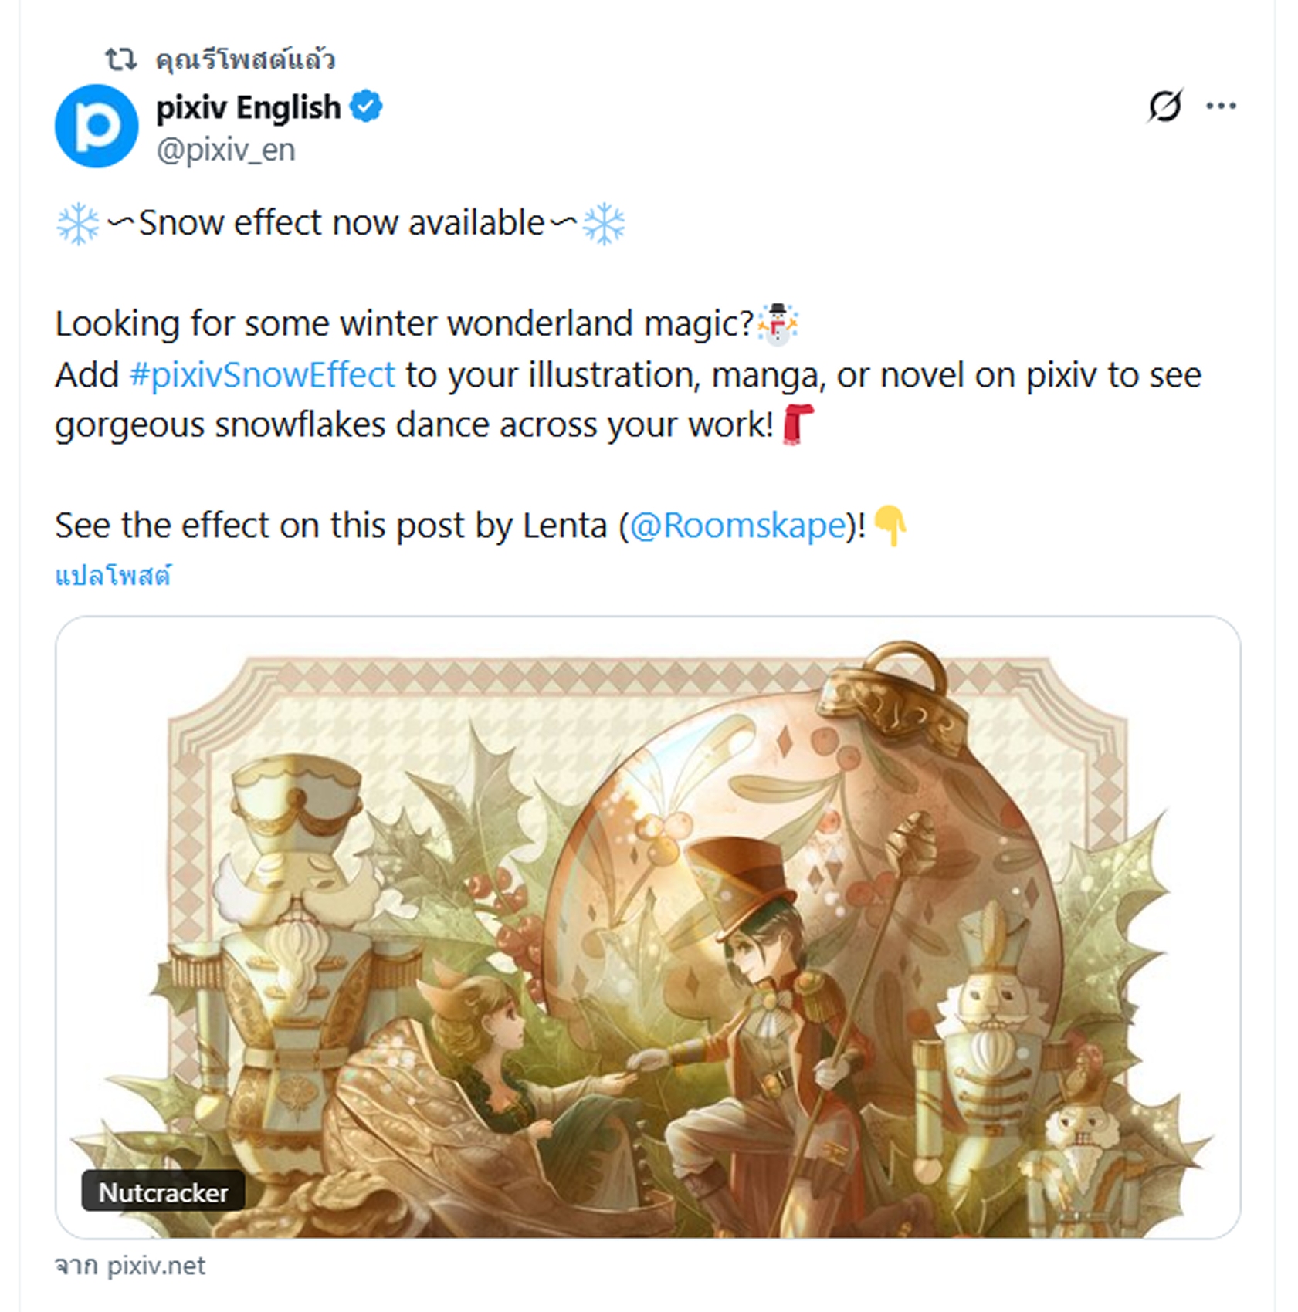Click the red scarf emoji
1298x1312 pixels.
pyautogui.click(x=798, y=424)
